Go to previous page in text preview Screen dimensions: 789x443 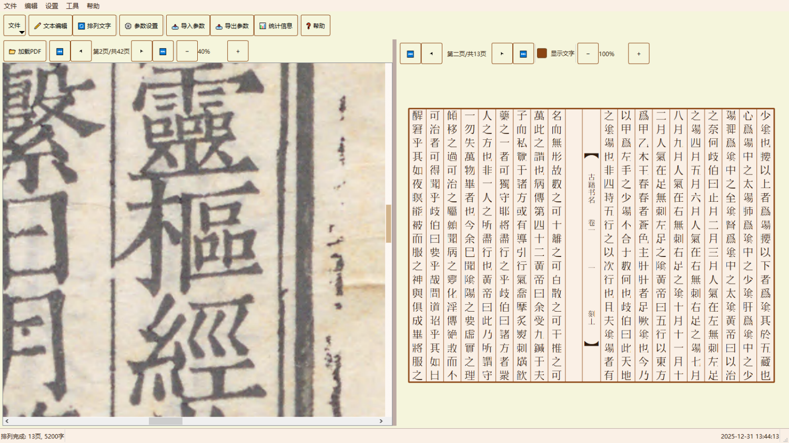[431, 54]
